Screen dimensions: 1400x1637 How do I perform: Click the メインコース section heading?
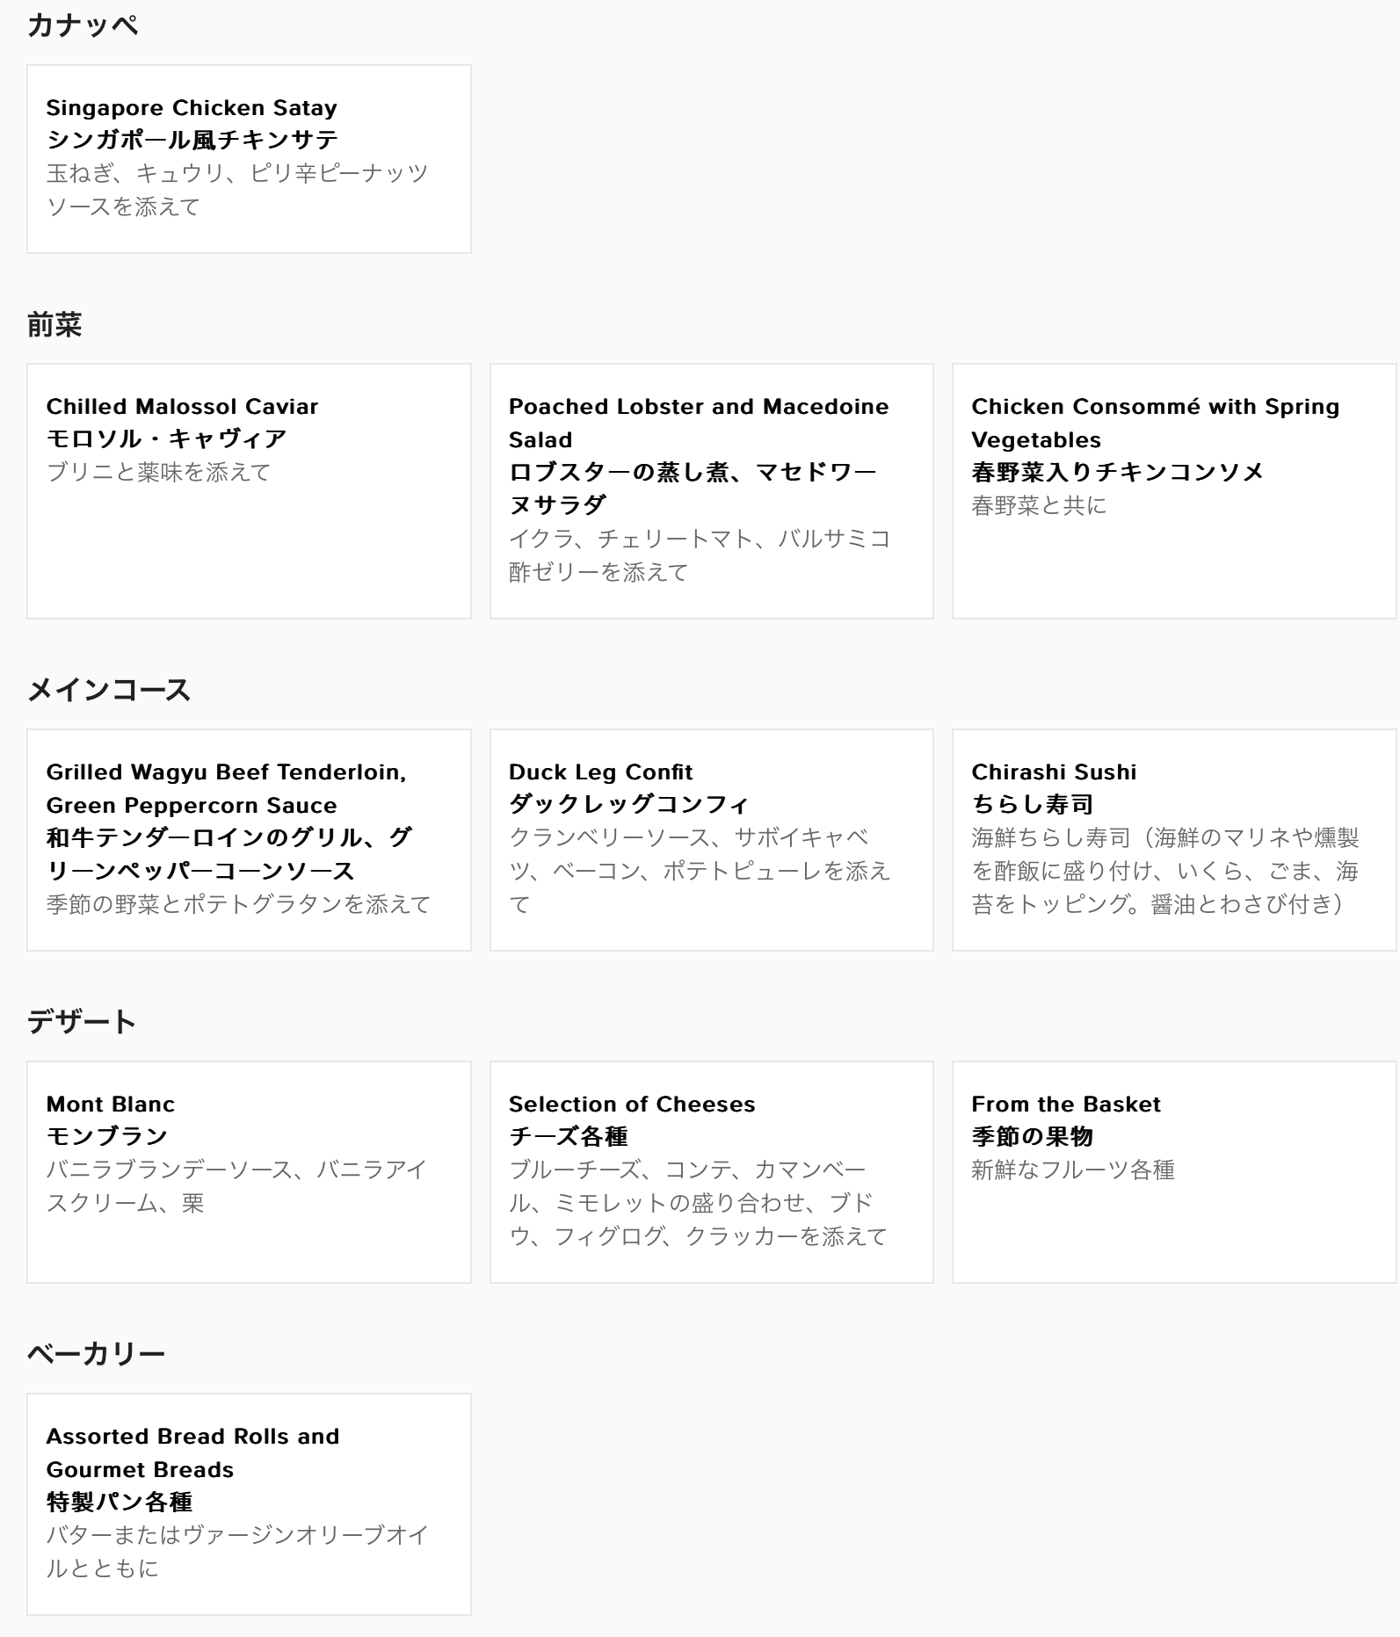pyautogui.click(x=109, y=690)
